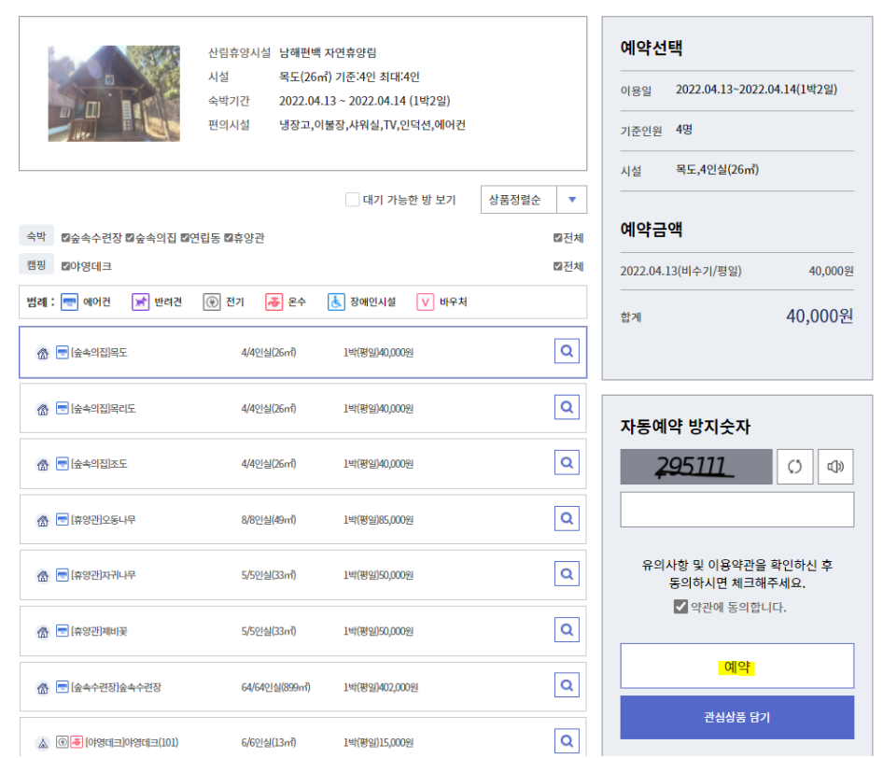This screenshot has height=758, width=883.
Task: Open the detail view magnifier for [숲속의집]목도
Action: pos(567,351)
